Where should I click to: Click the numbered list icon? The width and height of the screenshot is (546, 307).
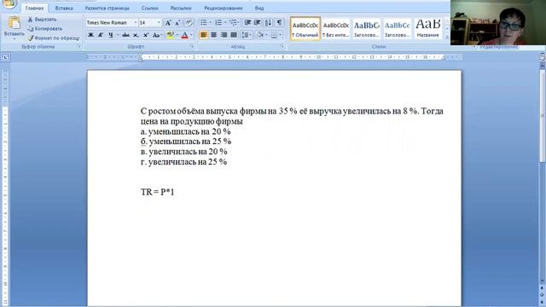(218, 23)
